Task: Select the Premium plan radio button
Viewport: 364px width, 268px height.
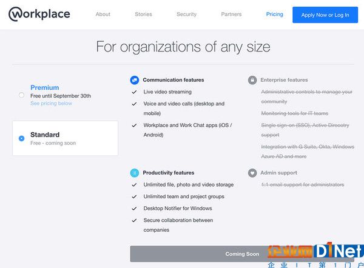Action: tap(21, 95)
